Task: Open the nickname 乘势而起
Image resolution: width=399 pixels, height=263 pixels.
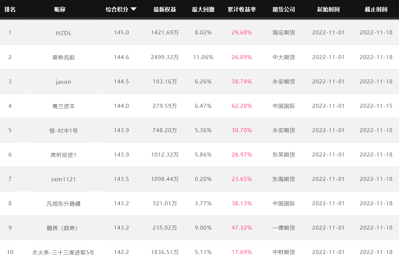Action: click(63, 57)
